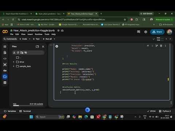Select the parent '..' folder
The height and width of the screenshot is (131, 175).
coord(18,57)
